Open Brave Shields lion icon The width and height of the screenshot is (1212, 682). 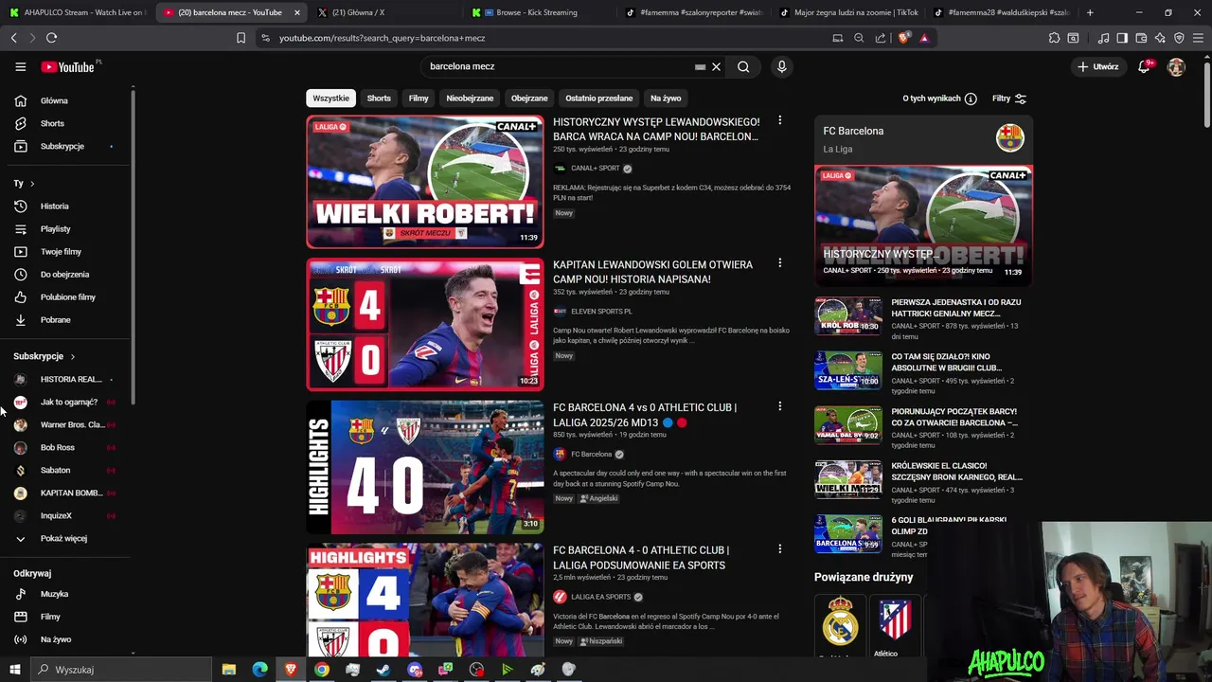[x=903, y=38]
